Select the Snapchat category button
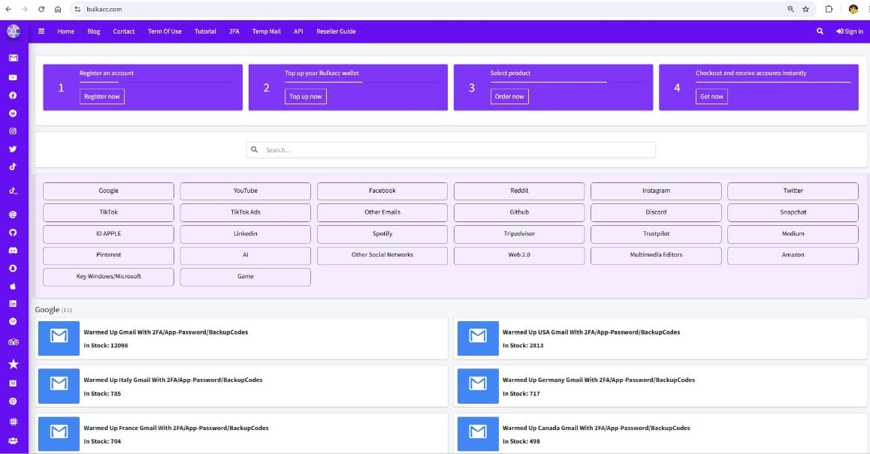The height and width of the screenshot is (454, 870). 793,212
